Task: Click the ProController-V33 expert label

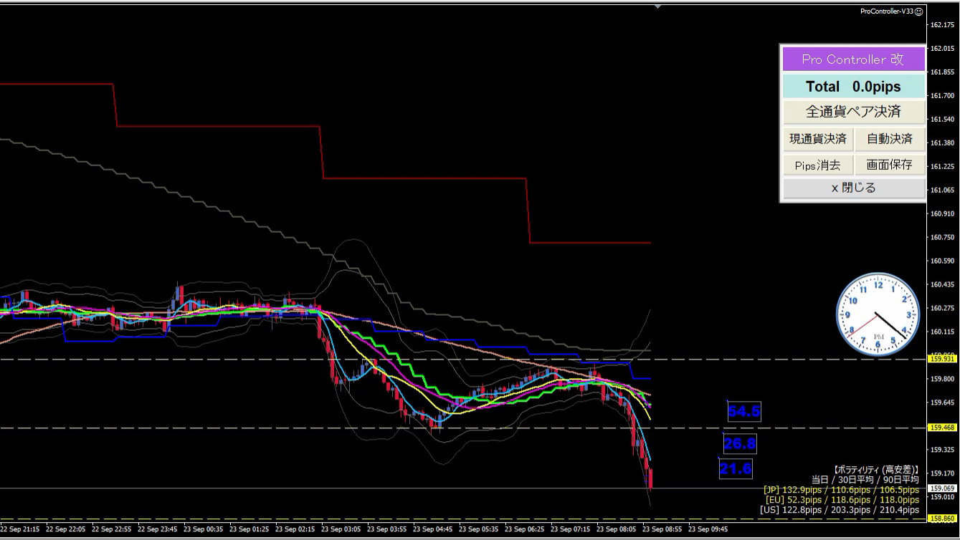Action: [887, 11]
